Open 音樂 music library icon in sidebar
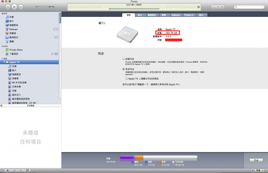Viewport: 268px width, 173px height. coord(7,17)
